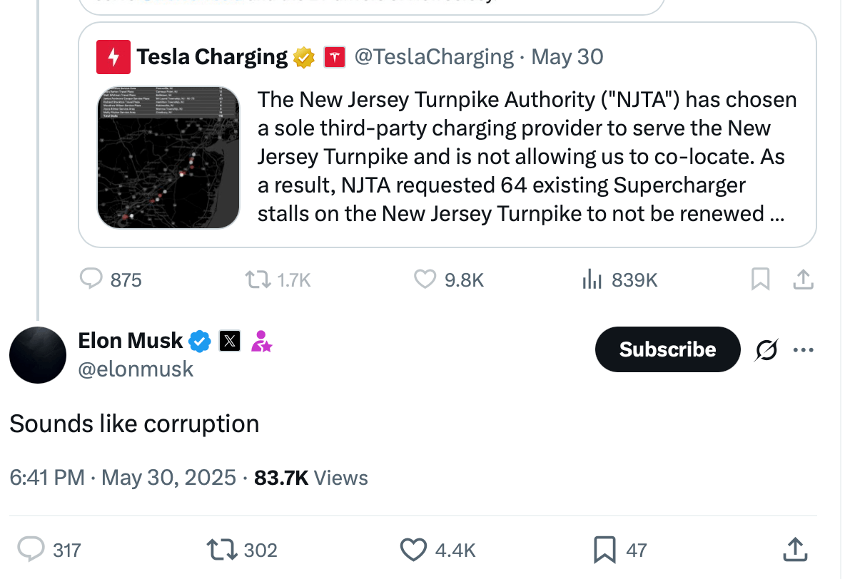The width and height of the screenshot is (845, 579).
Task: Reply to Elon Musk's post
Action: pyautogui.click(x=31, y=549)
